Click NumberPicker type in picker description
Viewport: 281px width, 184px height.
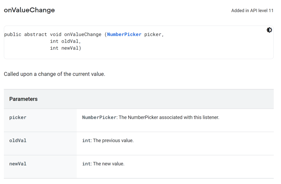click(99, 118)
